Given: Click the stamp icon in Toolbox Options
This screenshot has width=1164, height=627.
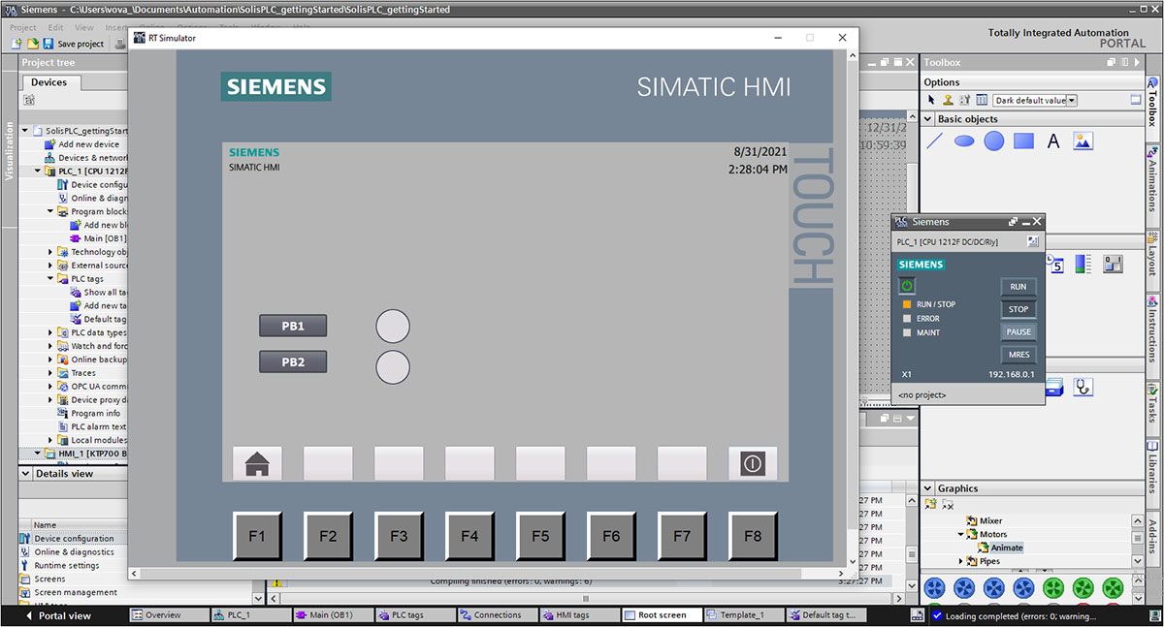Looking at the screenshot, I should pos(949,100).
